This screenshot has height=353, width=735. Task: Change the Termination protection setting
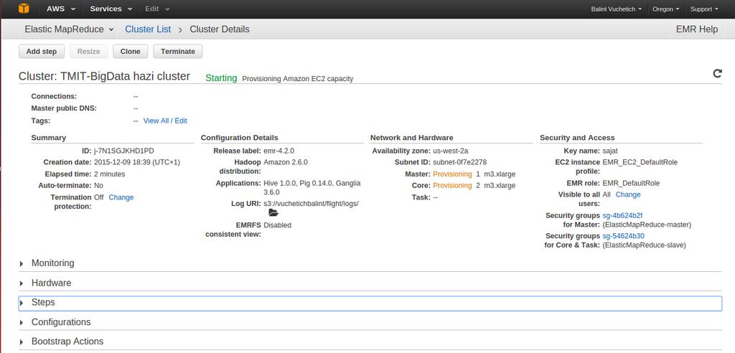click(x=121, y=197)
